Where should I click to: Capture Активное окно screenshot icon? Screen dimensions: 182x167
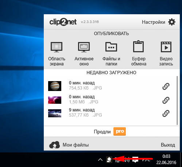(x=84, y=47)
